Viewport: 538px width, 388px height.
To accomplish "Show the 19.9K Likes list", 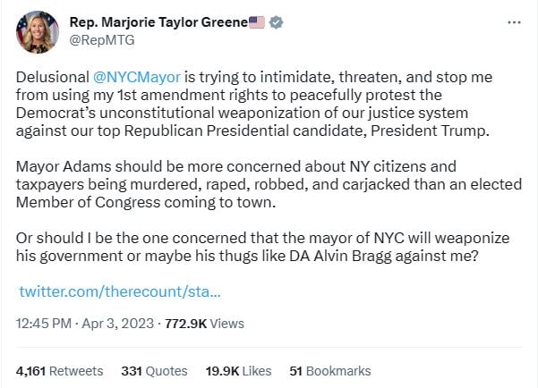I will coord(239,370).
